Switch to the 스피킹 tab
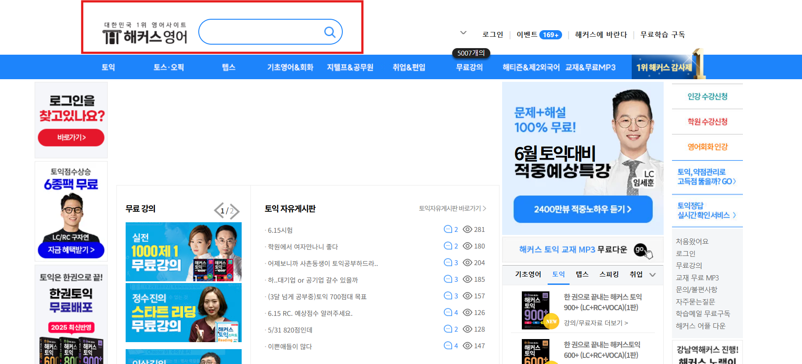Image resolution: width=802 pixels, height=364 pixels. point(609,274)
